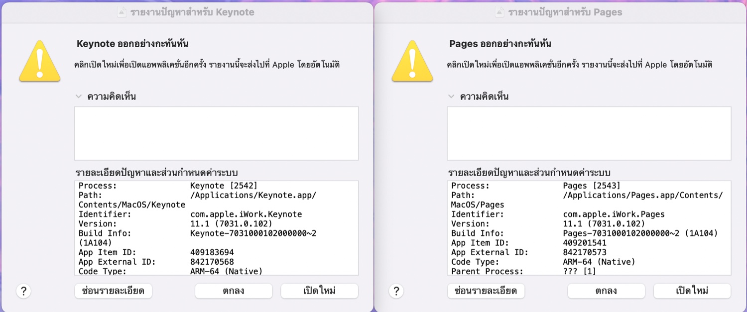Hide details with ซ่อนรายละเอียด in Pages dialog

tap(486, 291)
